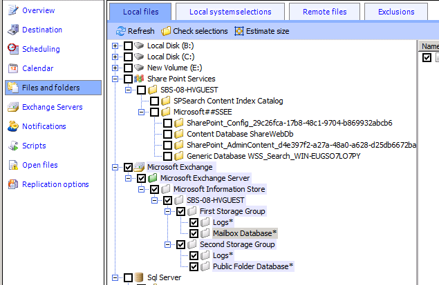Image resolution: width=439 pixels, height=285 pixels.
Task: Click the Scripts icon
Action: click(x=13, y=146)
